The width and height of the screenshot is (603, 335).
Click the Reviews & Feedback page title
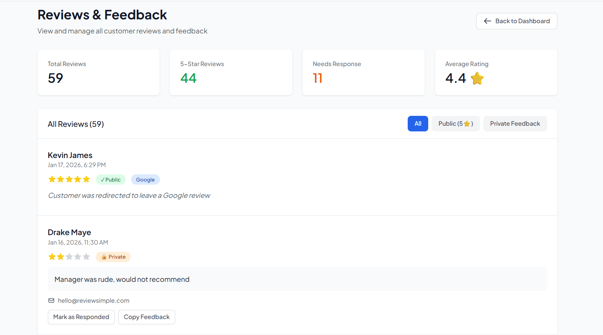(102, 15)
